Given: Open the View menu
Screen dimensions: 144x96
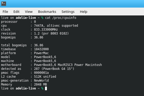Looking at the screenshot, I should [29, 12].
